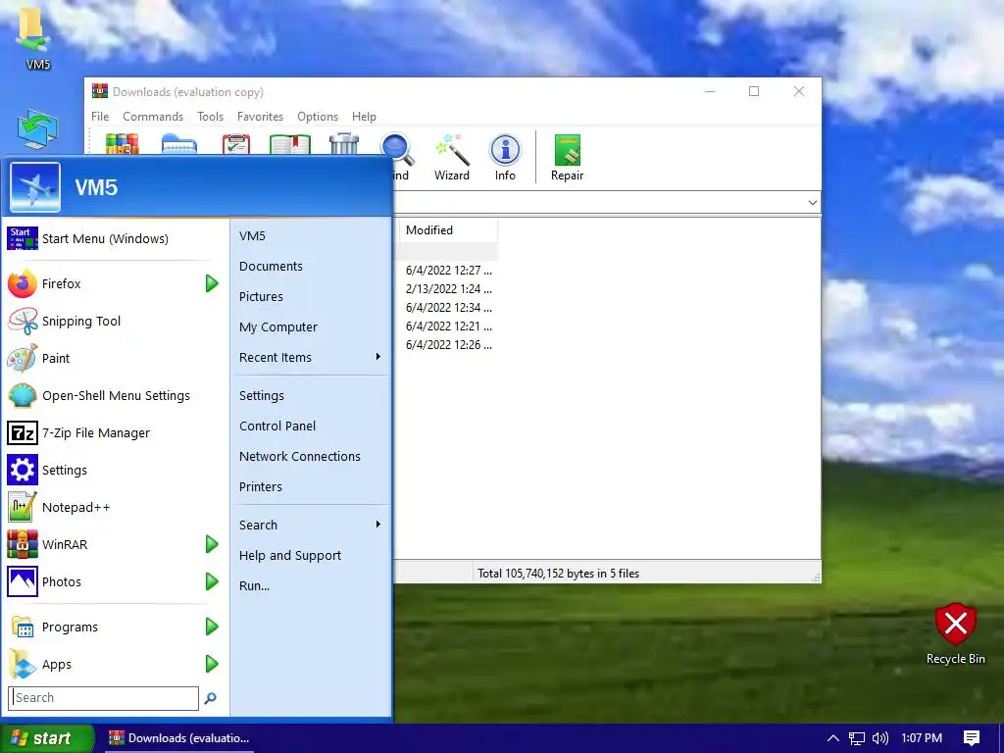The height and width of the screenshot is (753, 1004).
Task: Open the Commands menu
Action: (153, 117)
